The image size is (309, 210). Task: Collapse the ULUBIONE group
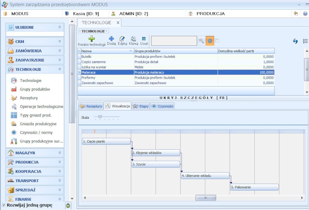(x=60, y=27)
